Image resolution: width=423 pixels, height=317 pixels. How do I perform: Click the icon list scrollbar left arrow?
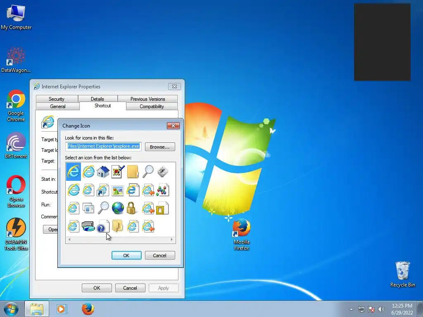(x=69, y=239)
